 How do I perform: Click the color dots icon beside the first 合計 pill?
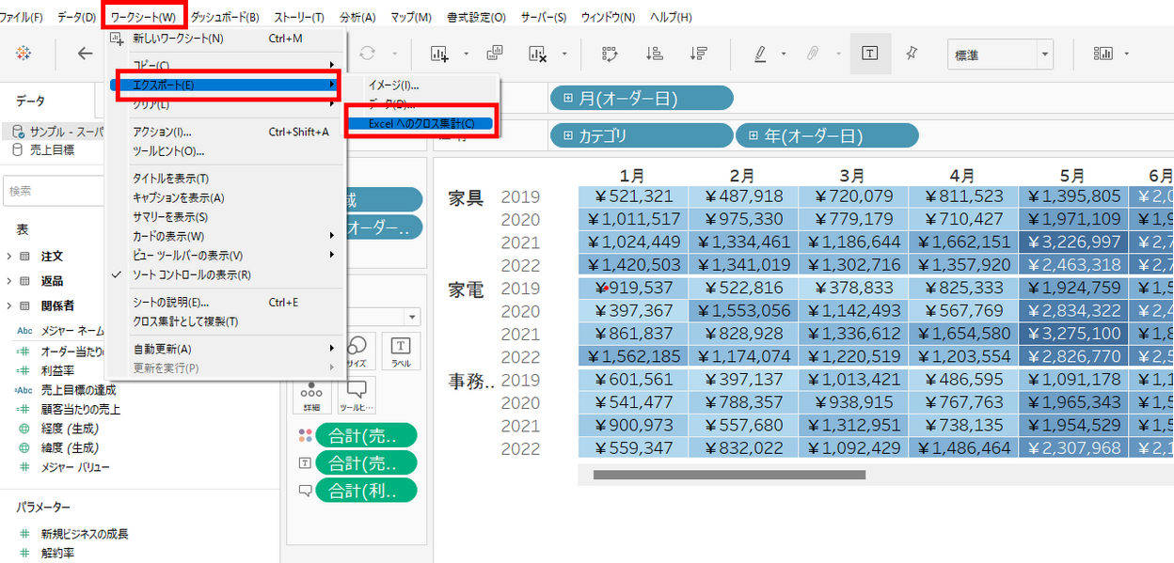pyautogui.click(x=304, y=436)
